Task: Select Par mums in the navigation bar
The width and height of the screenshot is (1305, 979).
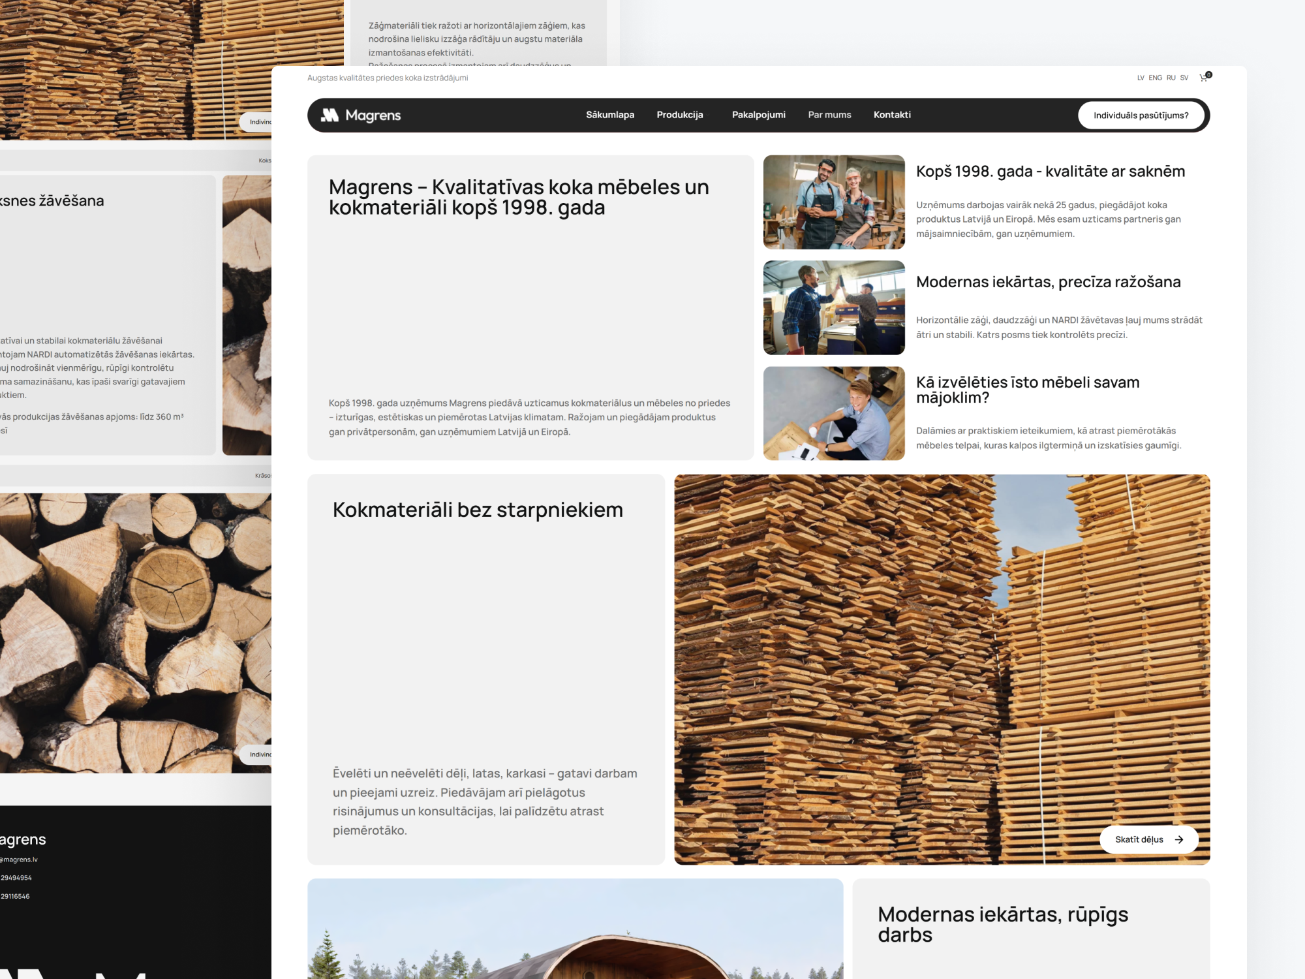Action: click(829, 114)
